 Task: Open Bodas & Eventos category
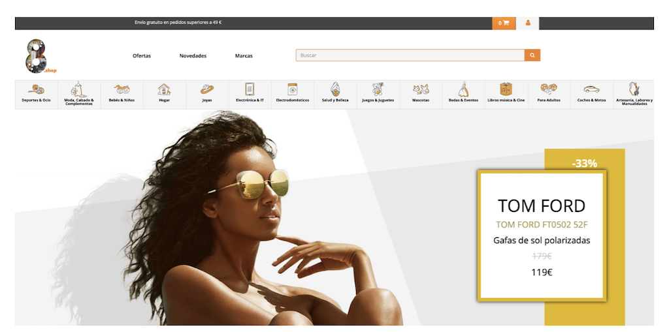pos(463,94)
